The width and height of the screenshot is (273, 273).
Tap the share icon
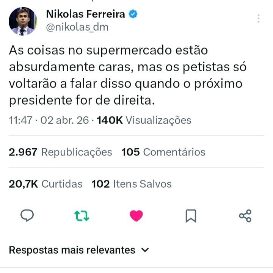coord(245,216)
